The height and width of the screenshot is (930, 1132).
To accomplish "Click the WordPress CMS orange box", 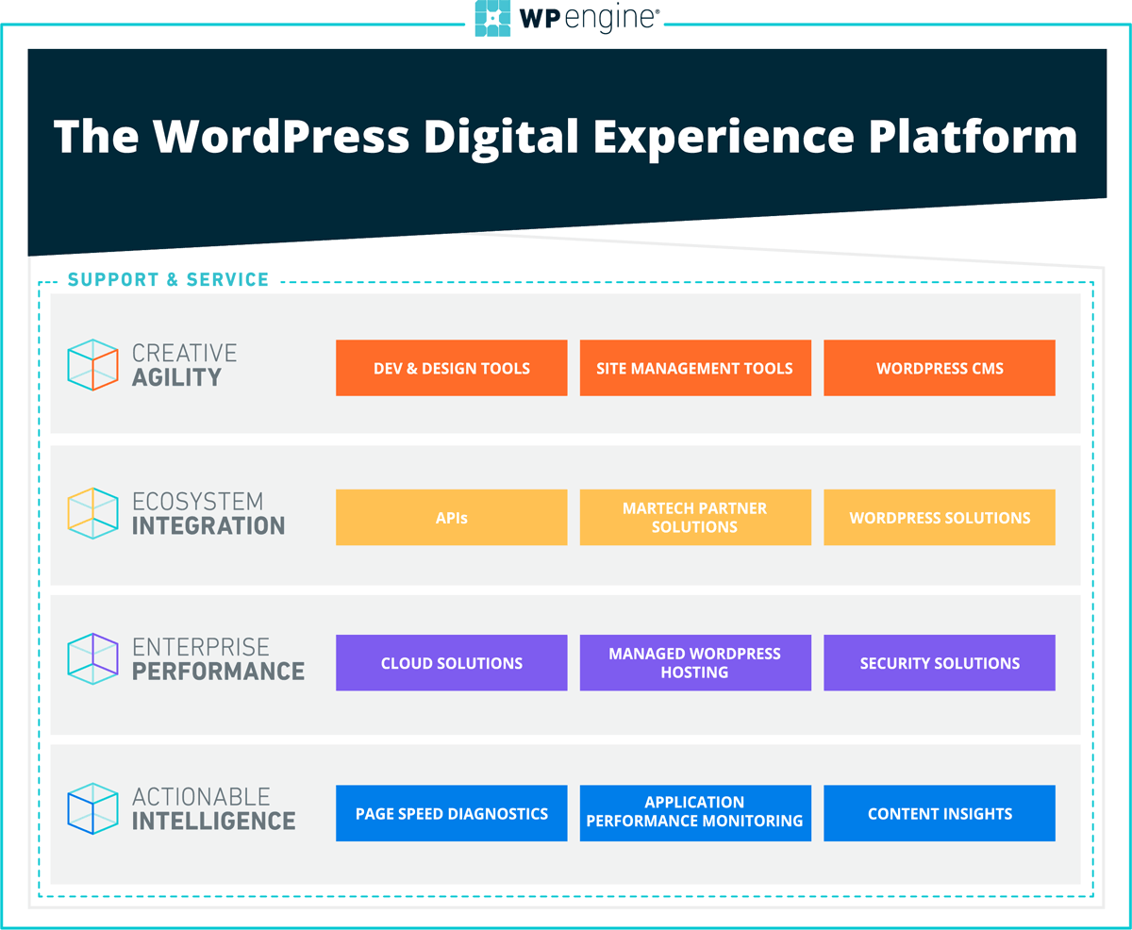I will pos(939,368).
